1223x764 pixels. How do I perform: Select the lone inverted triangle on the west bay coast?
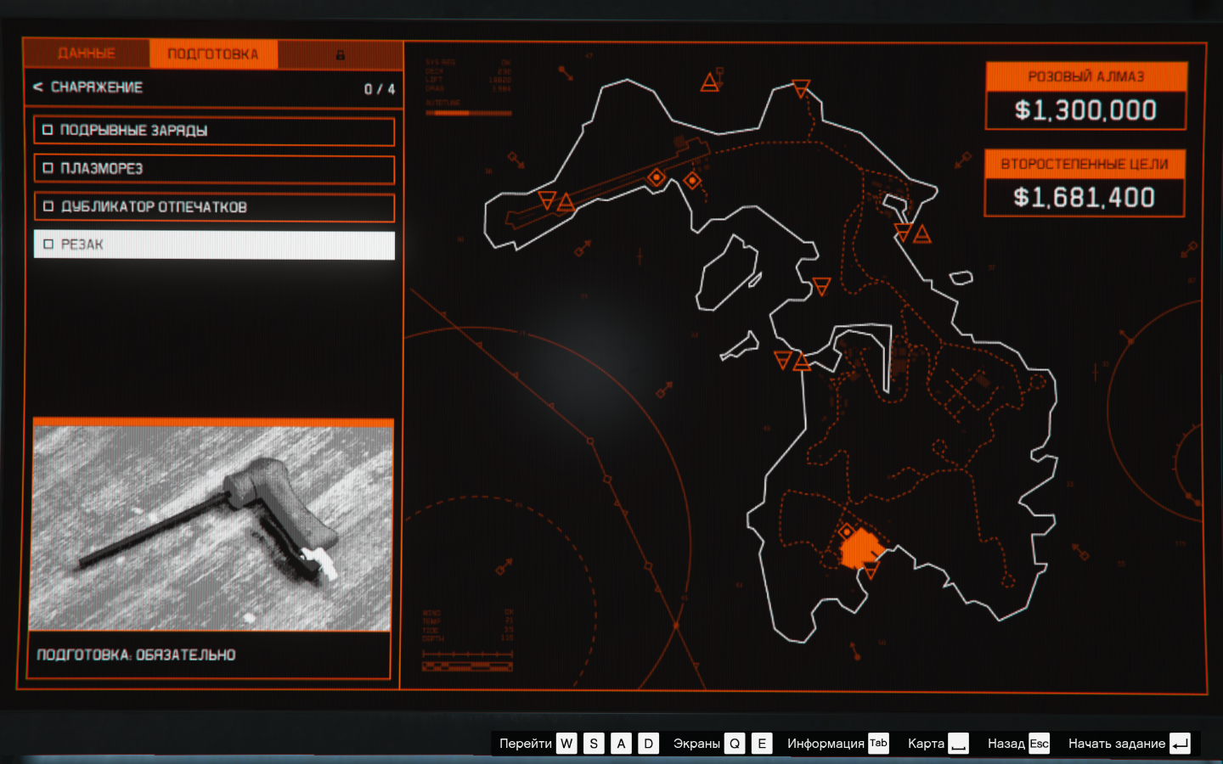[x=821, y=286]
